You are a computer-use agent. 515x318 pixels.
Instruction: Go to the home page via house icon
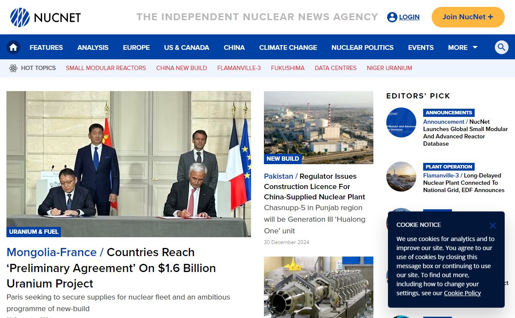[13, 47]
